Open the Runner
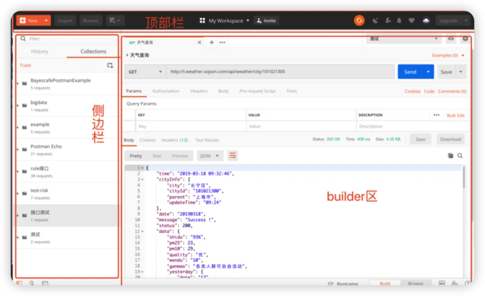 91,21
